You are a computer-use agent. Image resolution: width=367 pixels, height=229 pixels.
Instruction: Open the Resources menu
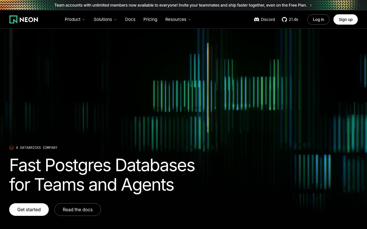176,19
